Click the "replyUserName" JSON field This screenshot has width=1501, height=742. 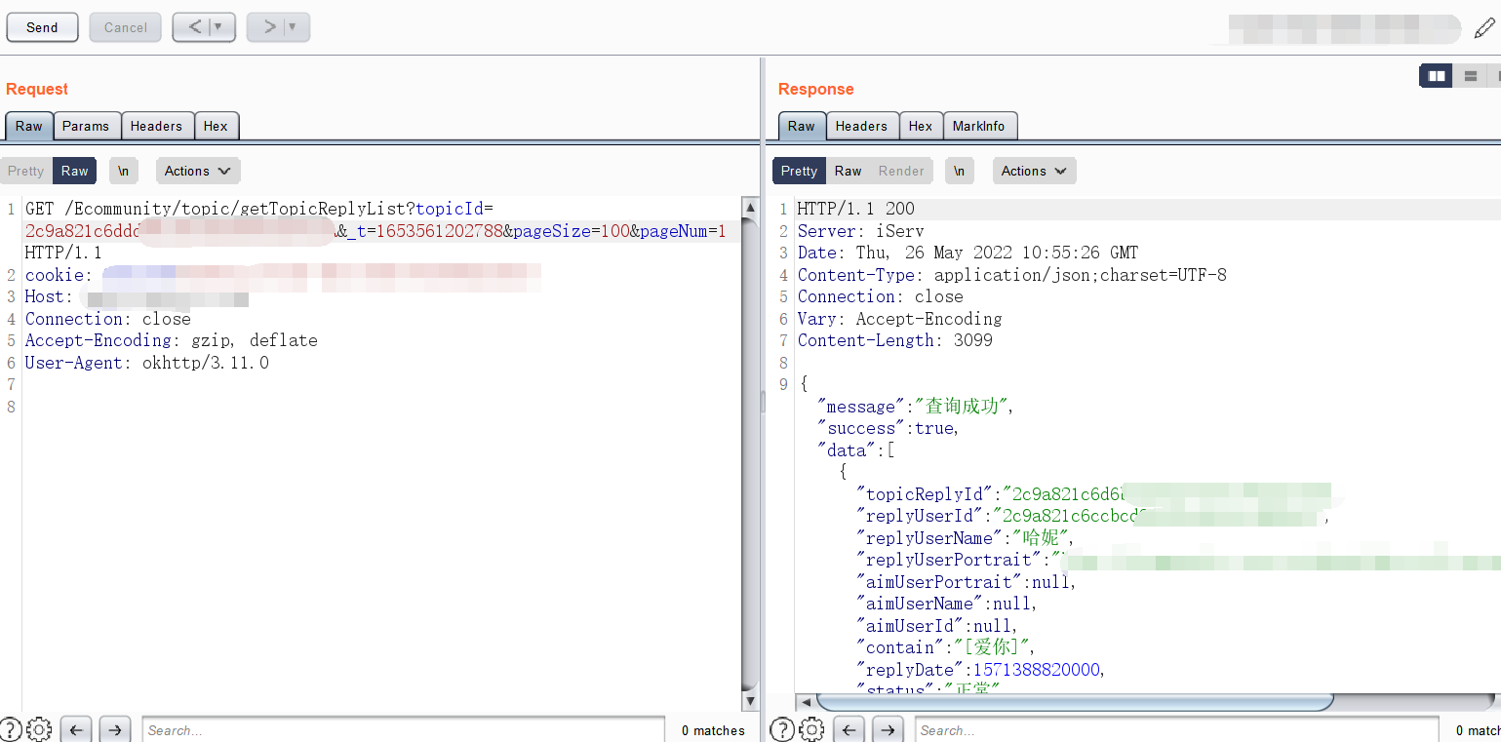(965, 538)
